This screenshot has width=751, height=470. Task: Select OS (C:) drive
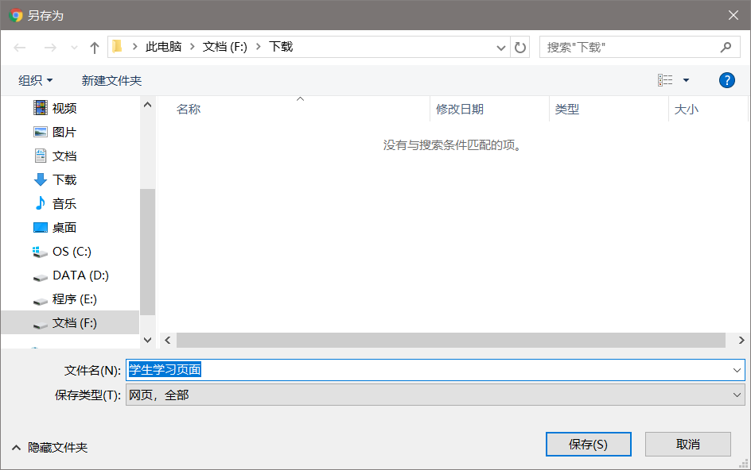[72, 252]
